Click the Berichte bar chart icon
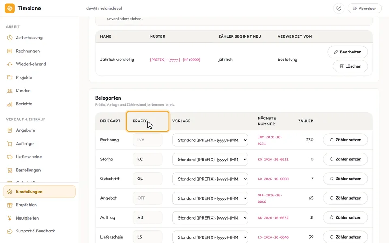 (10, 104)
